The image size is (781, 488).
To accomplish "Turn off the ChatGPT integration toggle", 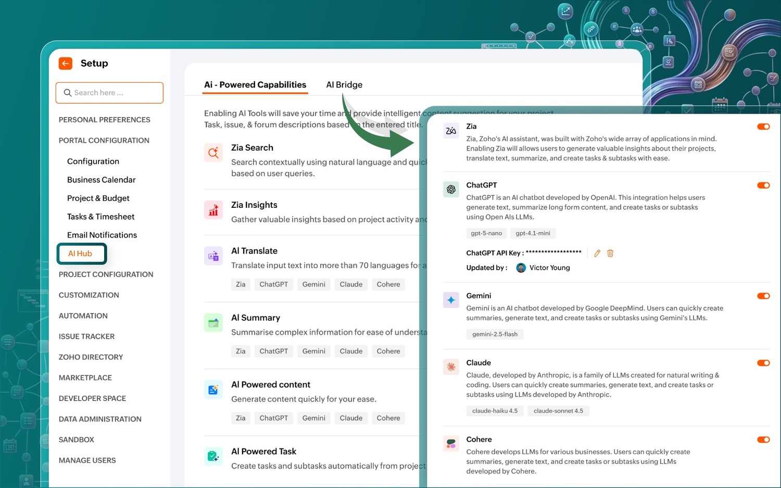I will [763, 185].
